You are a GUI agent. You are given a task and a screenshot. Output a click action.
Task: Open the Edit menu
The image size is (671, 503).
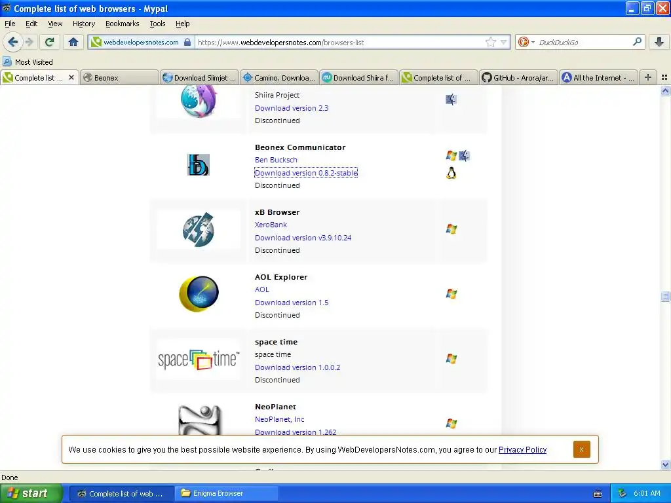[x=31, y=24]
